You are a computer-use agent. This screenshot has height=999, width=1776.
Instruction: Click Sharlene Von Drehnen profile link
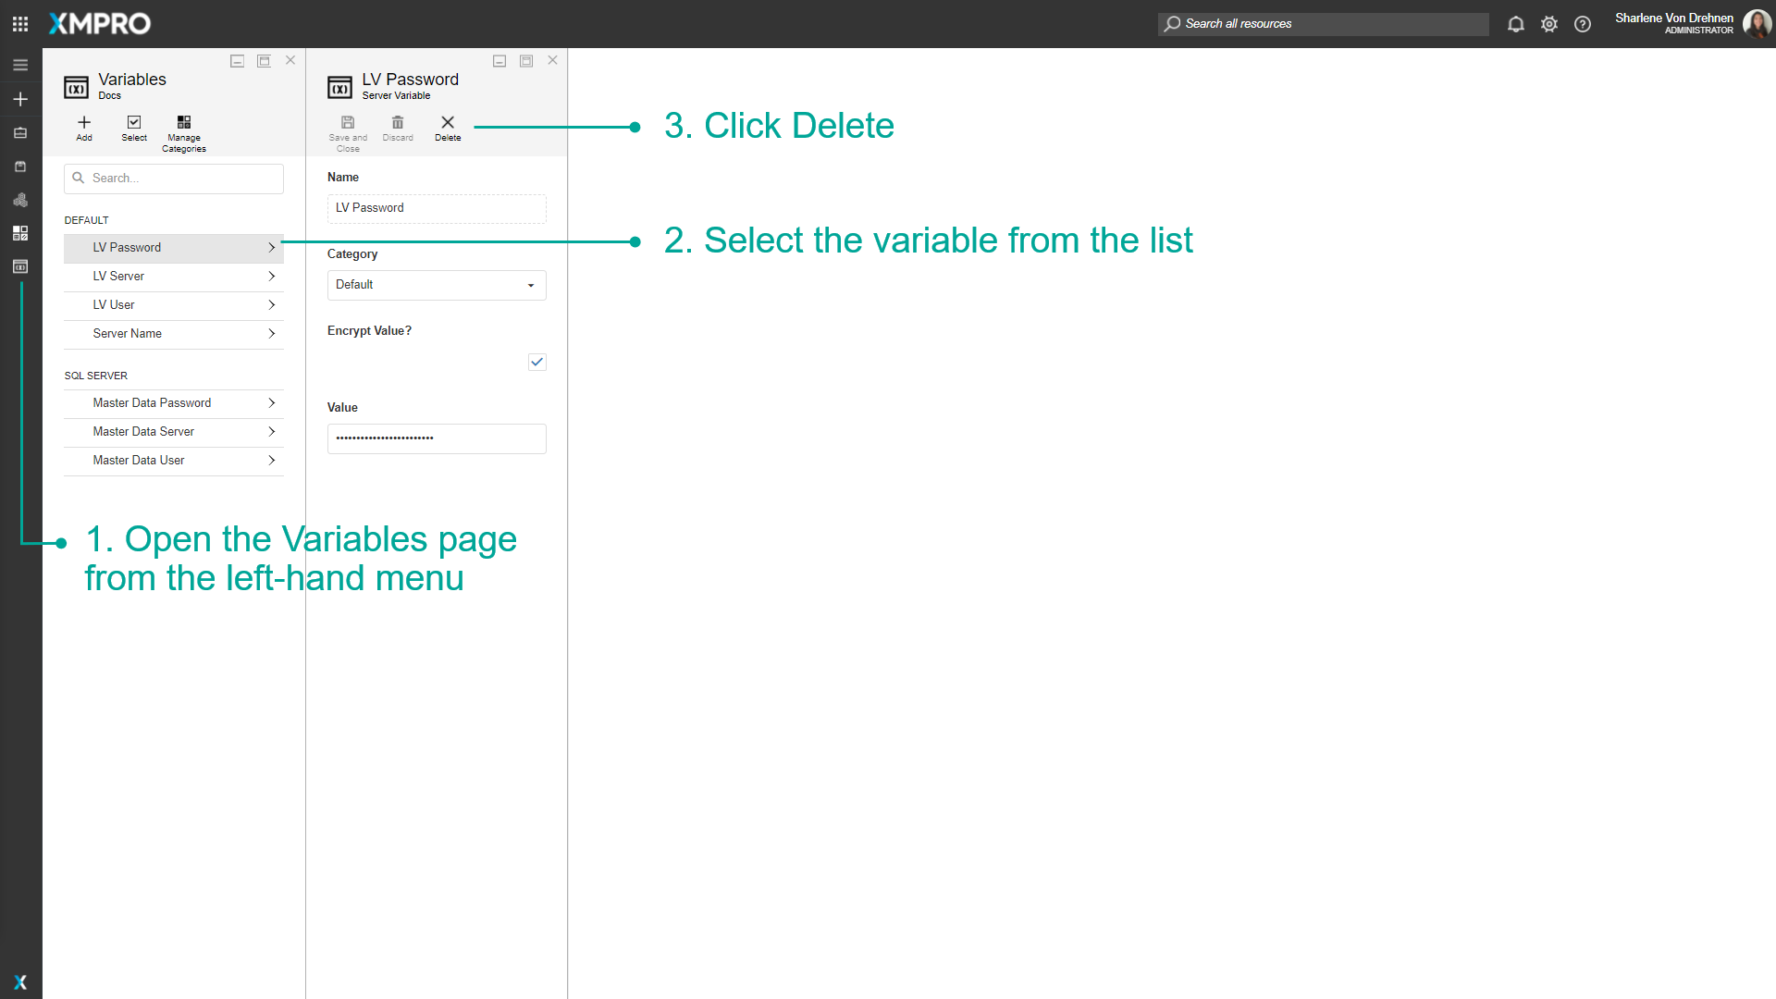(x=1672, y=18)
